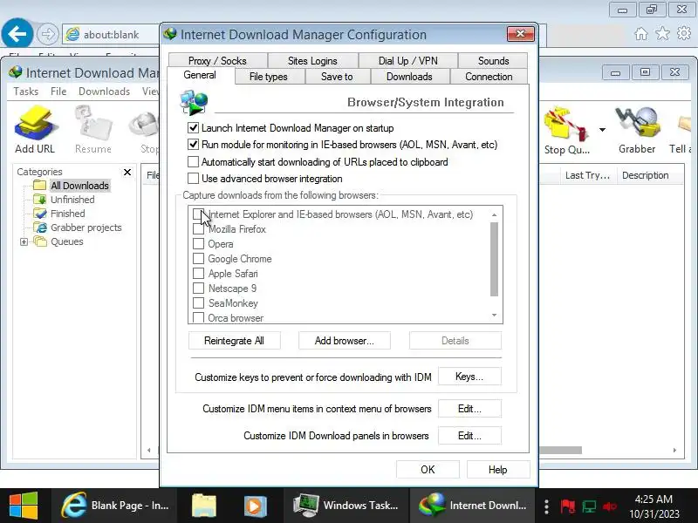Screen dimensions: 698x523
Task: Switch to the Sites Logins tab
Action: tap(312, 60)
